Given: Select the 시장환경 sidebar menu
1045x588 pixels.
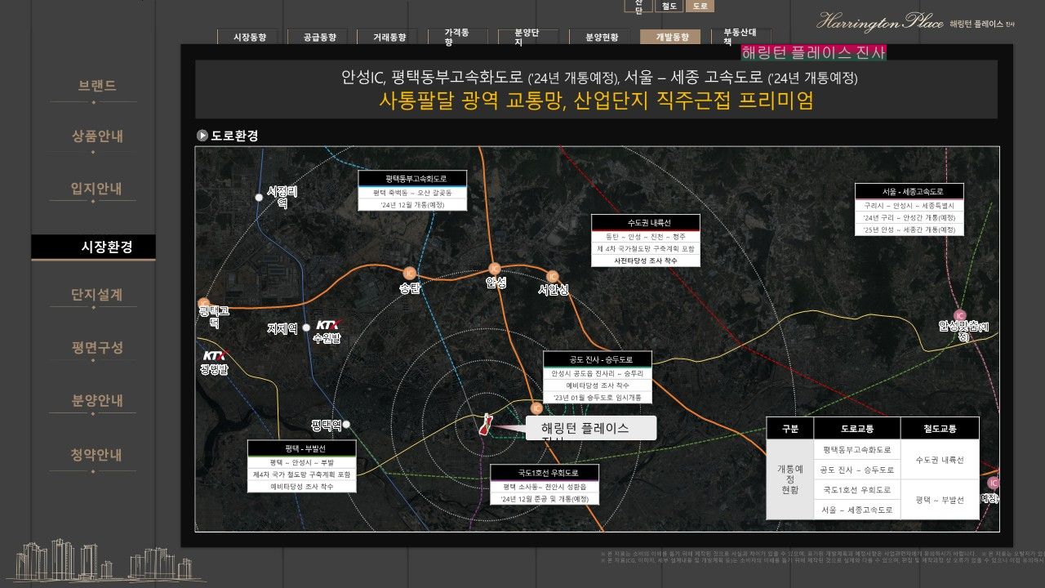Looking at the screenshot, I should point(93,247).
